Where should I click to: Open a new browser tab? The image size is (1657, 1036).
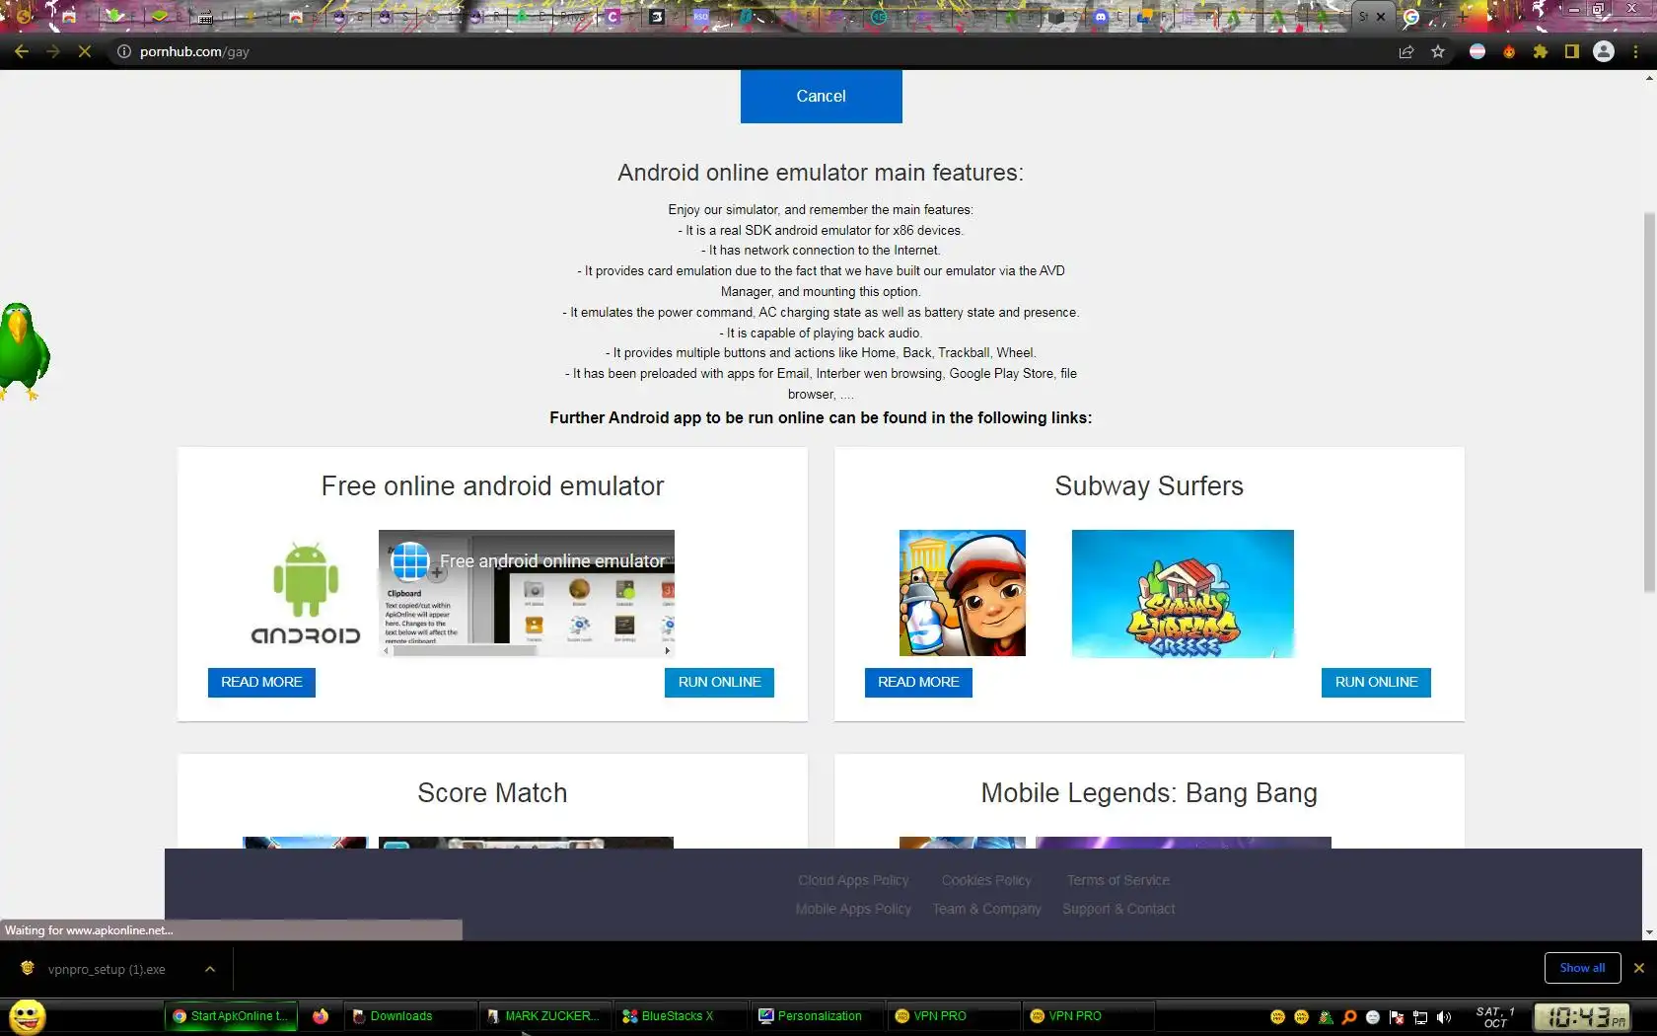coord(1463,16)
